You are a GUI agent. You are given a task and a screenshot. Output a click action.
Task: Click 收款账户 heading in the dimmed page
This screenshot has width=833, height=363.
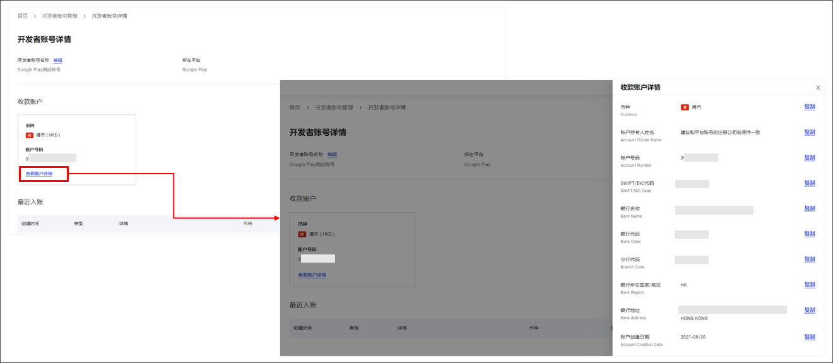pyautogui.click(x=302, y=198)
